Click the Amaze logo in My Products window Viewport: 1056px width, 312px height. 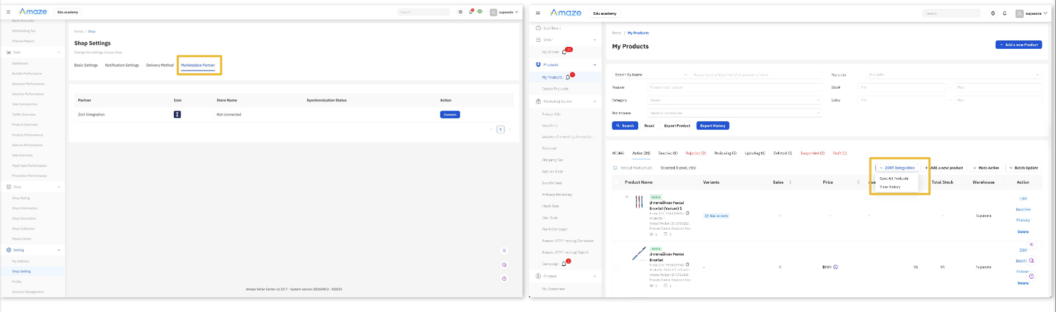click(566, 13)
